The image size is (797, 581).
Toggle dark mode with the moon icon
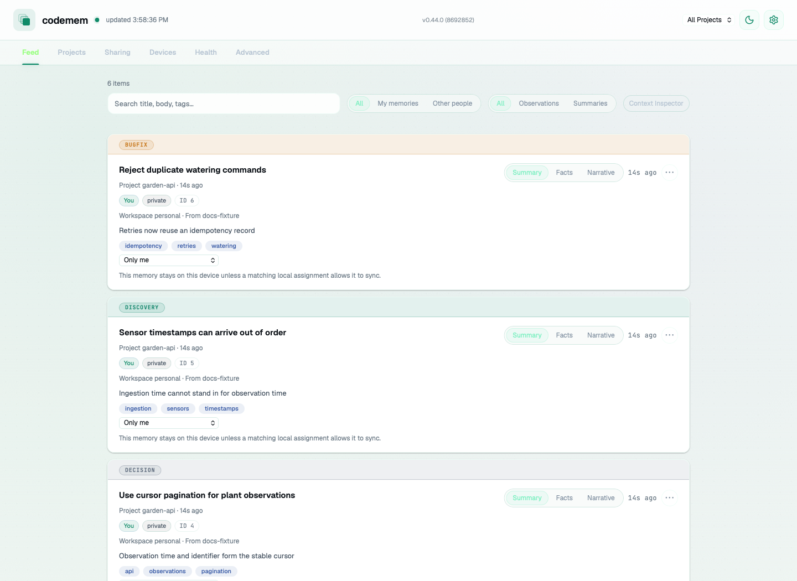click(749, 20)
